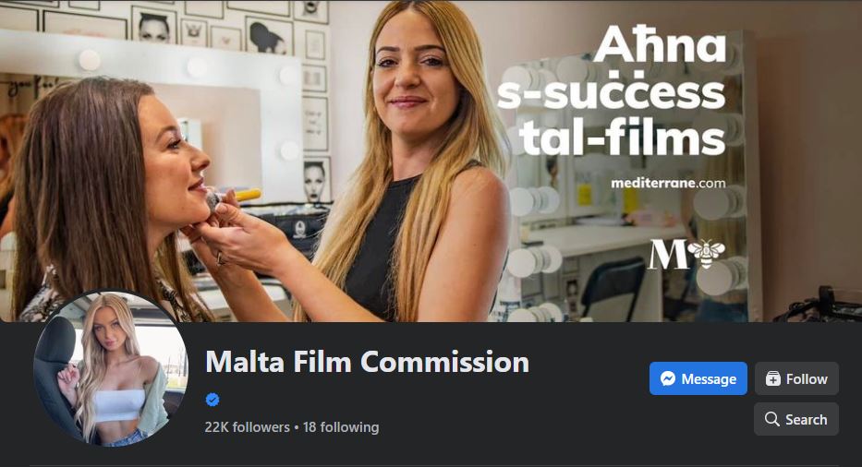862x467 pixels.
Task: Click the blue verified badge
Action: 212,400
